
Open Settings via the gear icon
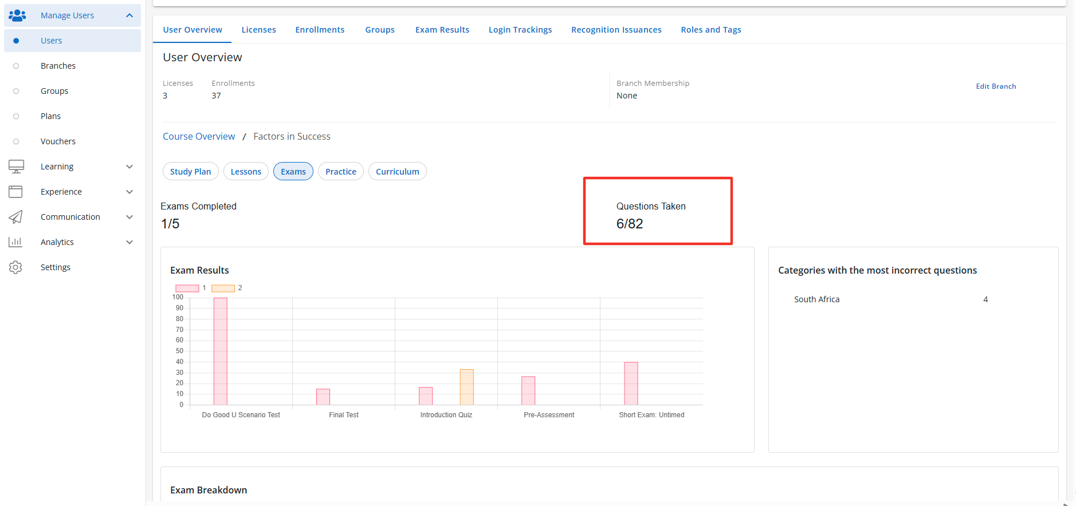click(x=15, y=267)
